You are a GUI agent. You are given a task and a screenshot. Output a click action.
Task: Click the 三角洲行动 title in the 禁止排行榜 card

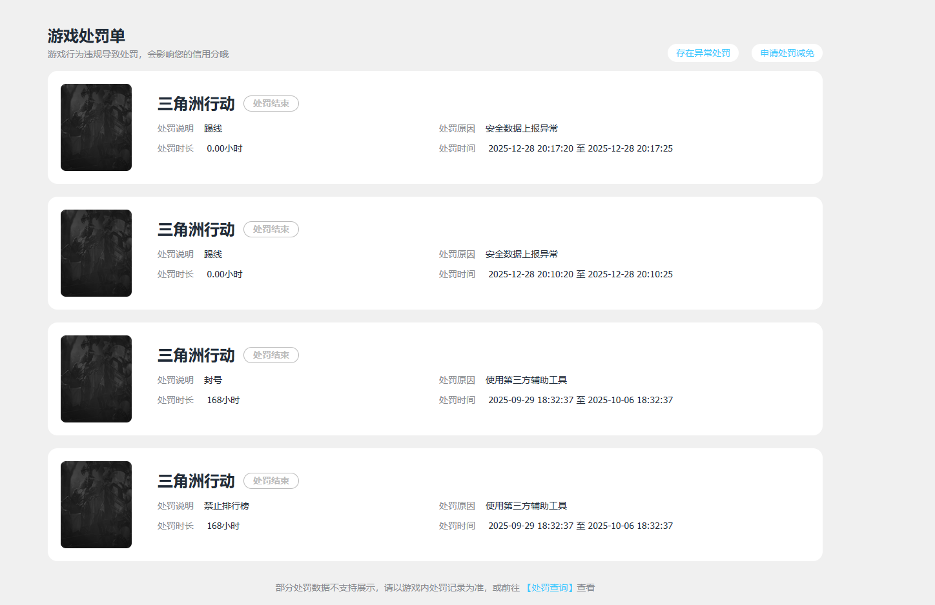[196, 481]
